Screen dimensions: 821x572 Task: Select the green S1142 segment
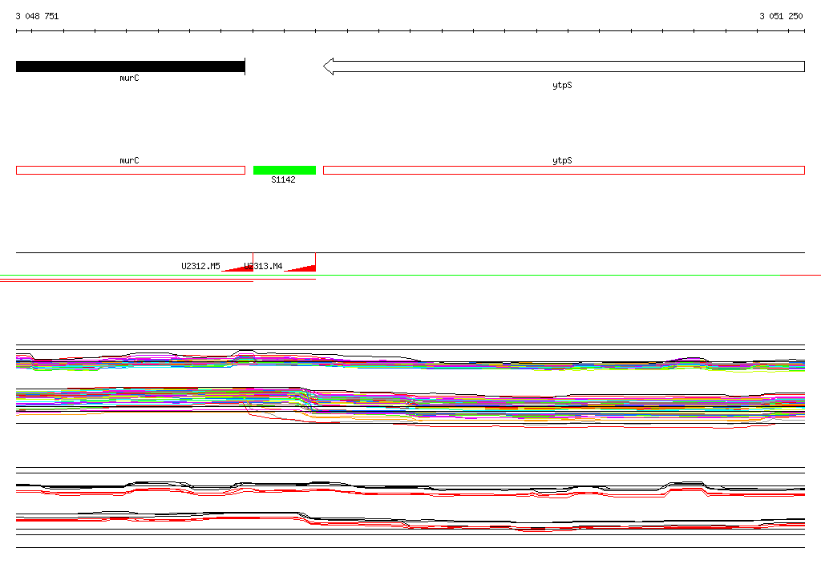[285, 170]
